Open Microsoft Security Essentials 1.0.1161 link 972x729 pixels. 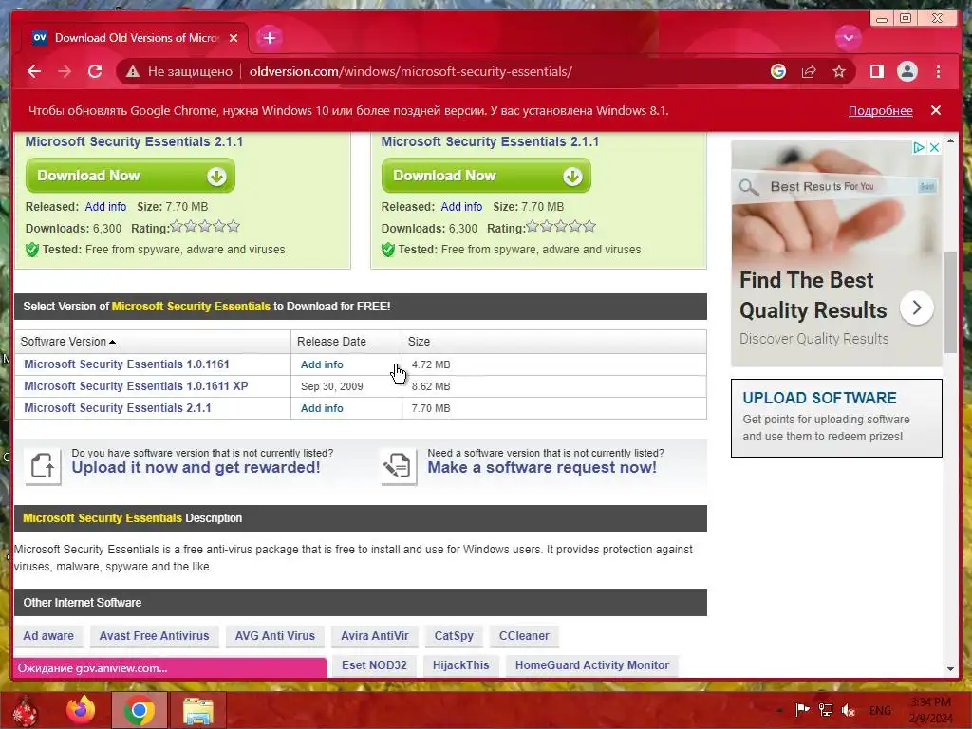coord(126,364)
